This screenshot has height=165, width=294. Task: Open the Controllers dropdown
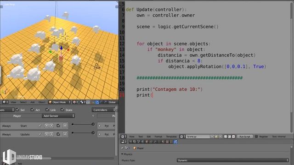[103, 110]
